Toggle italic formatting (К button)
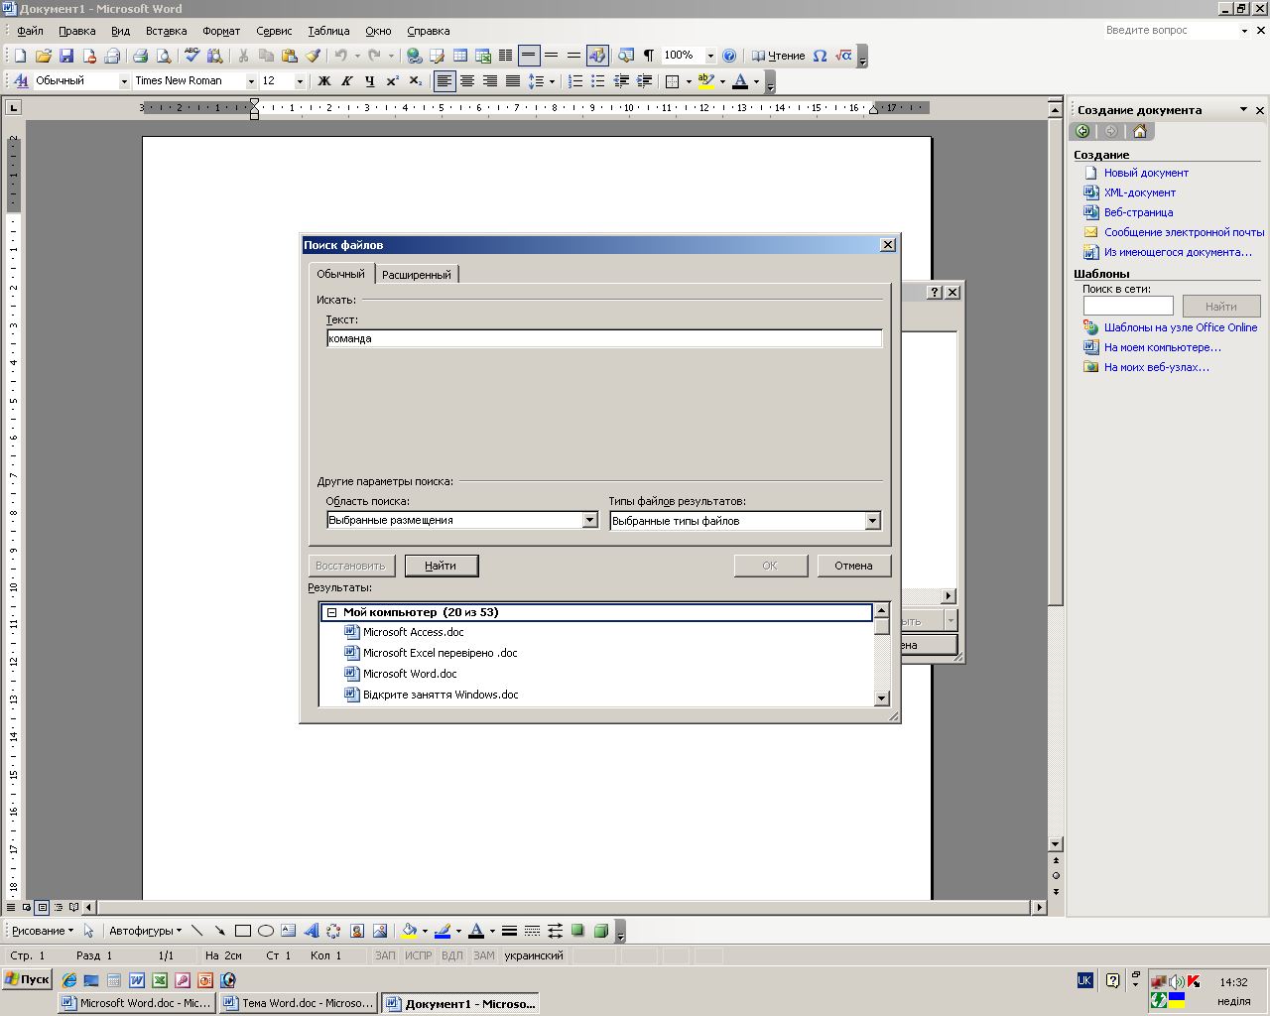Screen dimensions: 1270x1016 [x=346, y=81]
